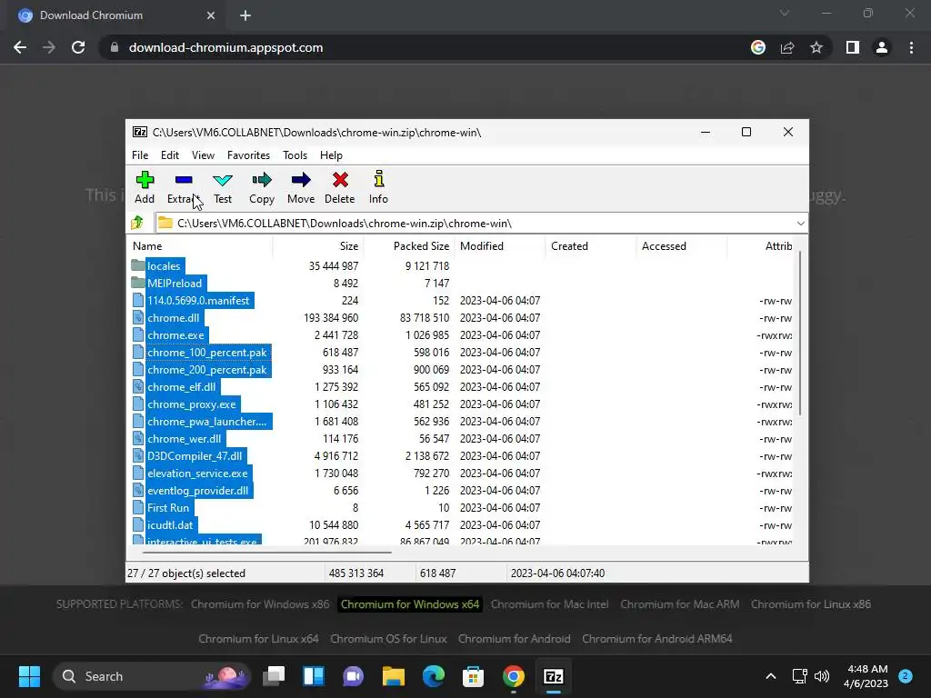Select D3DCompiler_47.dll
Viewport: 931px width, 698px height.
tap(195, 456)
